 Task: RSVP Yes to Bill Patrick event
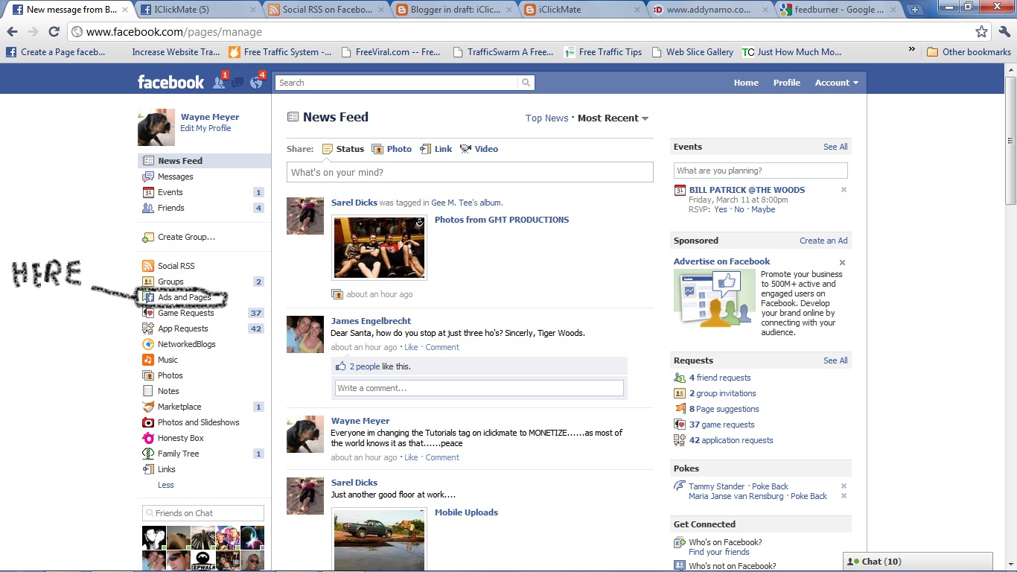pyautogui.click(x=721, y=209)
